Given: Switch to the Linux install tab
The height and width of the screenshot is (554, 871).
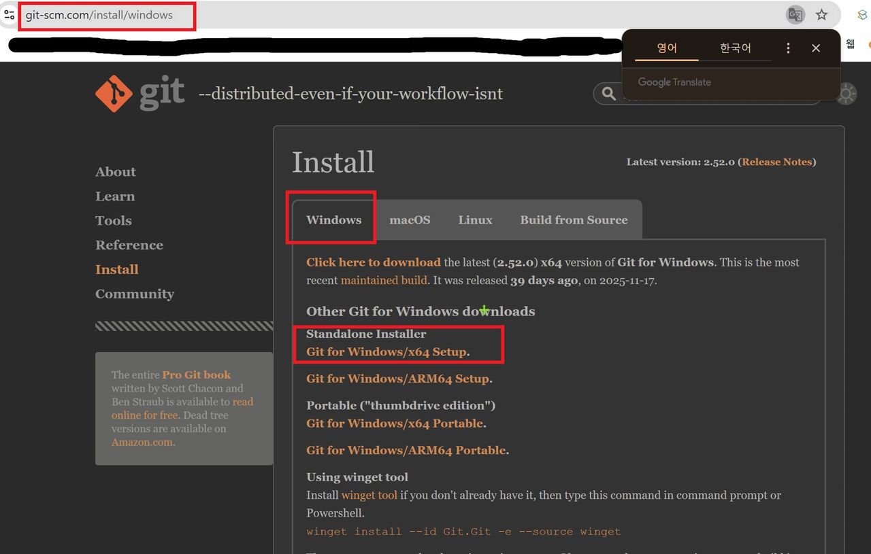Looking at the screenshot, I should click(x=475, y=220).
